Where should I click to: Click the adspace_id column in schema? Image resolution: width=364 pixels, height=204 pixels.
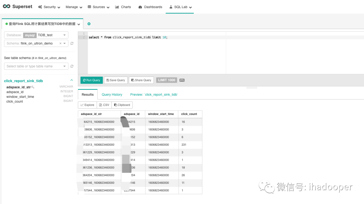click(15, 92)
